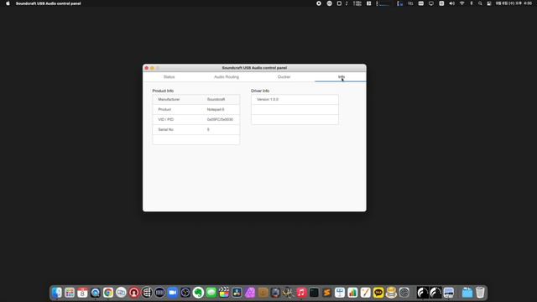
Task: Click the Product Info heading
Action: (163, 91)
